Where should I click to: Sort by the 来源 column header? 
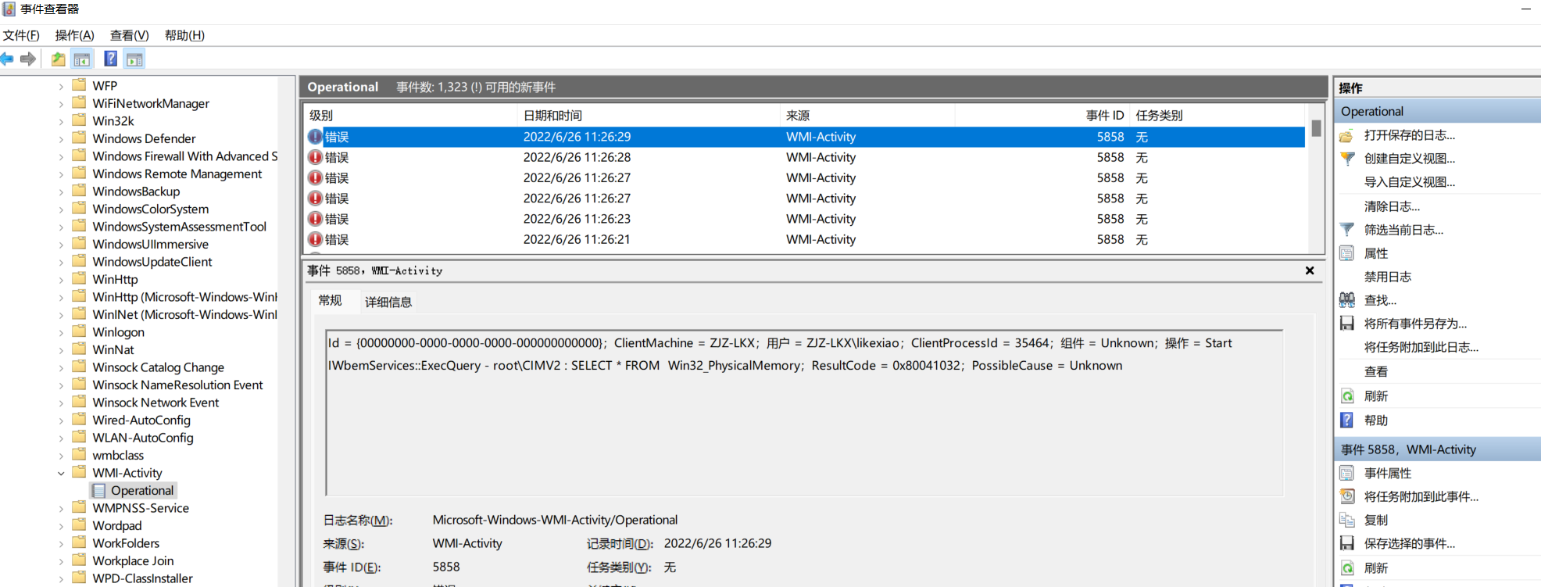pos(868,115)
